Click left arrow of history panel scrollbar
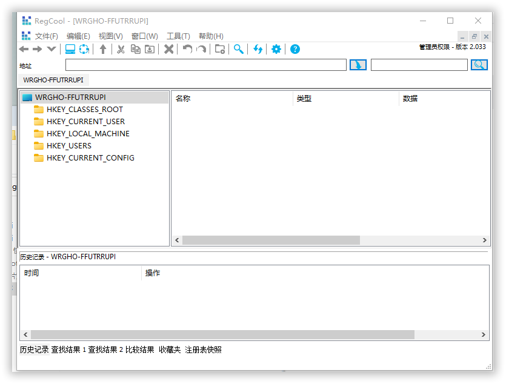The height and width of the screenshot is (384, 506). point(25,335)
